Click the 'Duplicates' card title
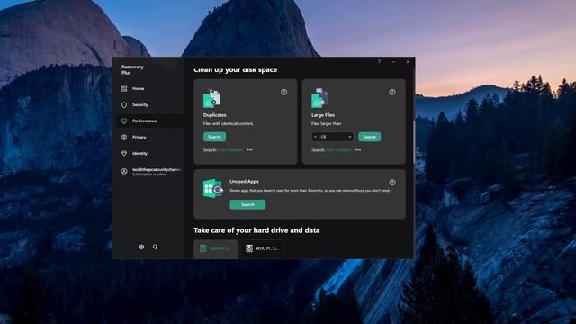 coord(214,115)
